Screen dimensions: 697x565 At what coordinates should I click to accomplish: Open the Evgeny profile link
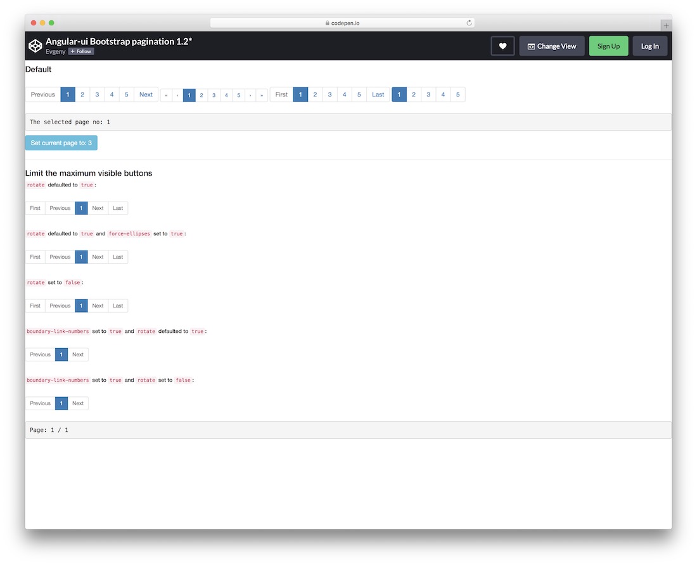coord(56,51)
